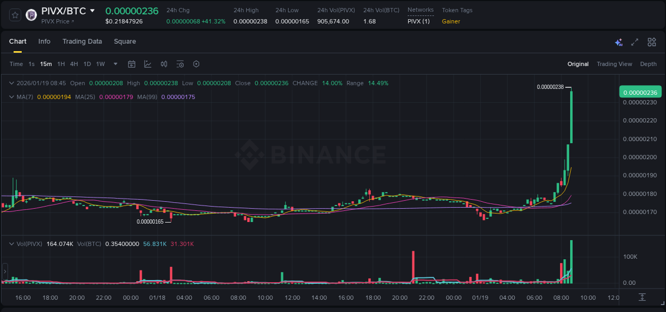Open the date range calendar icon

(x=132, y=64)
